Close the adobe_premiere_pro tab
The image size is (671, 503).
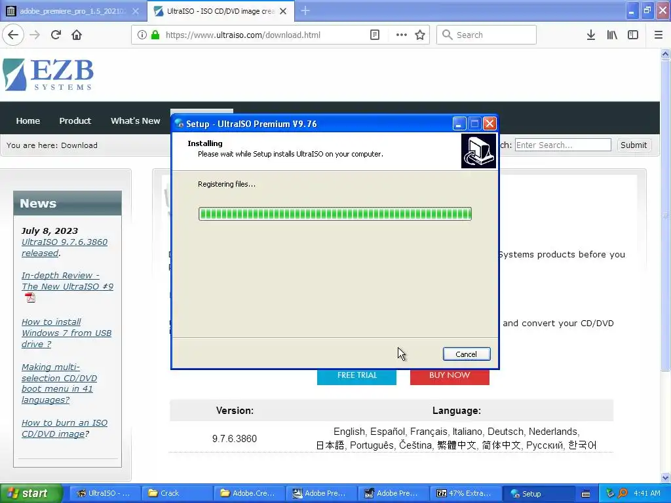[x=136, y=11]
